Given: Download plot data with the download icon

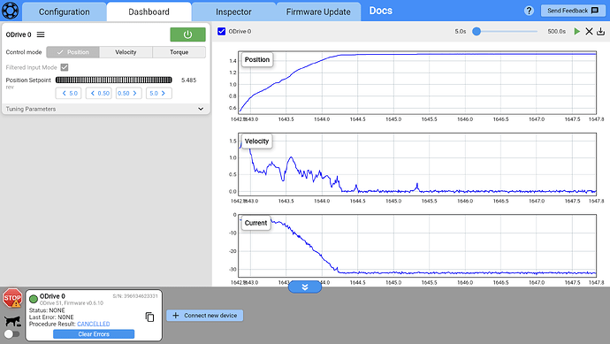Looking at the screenshot, I should coord(600,32).
